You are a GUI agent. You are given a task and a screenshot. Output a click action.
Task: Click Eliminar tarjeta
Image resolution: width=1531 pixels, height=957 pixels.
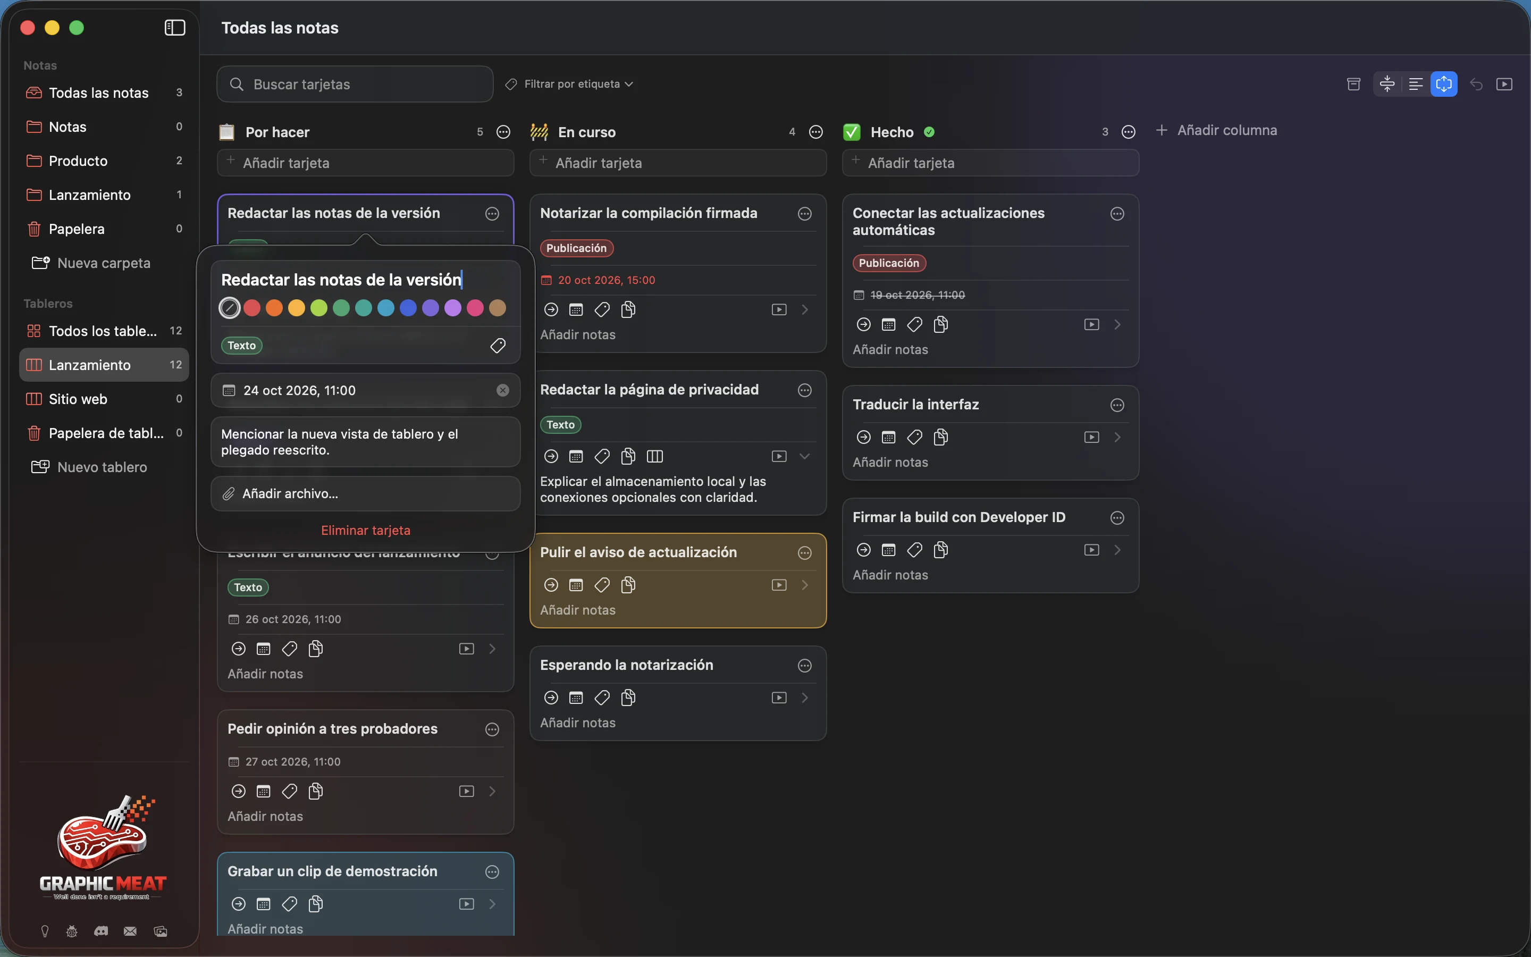pyautogui.click(x=366, y=531)
